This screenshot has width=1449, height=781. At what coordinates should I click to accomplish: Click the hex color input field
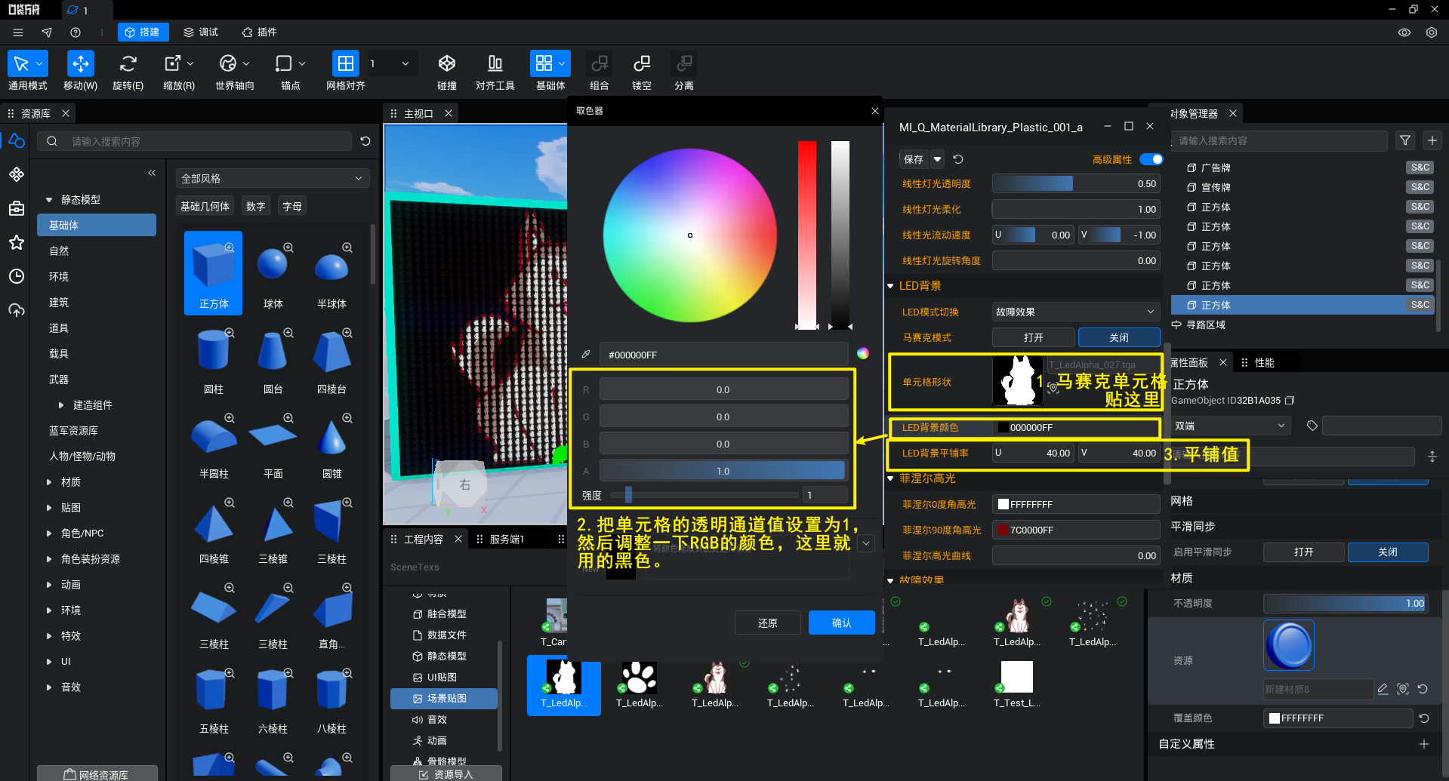coord(724,354)
